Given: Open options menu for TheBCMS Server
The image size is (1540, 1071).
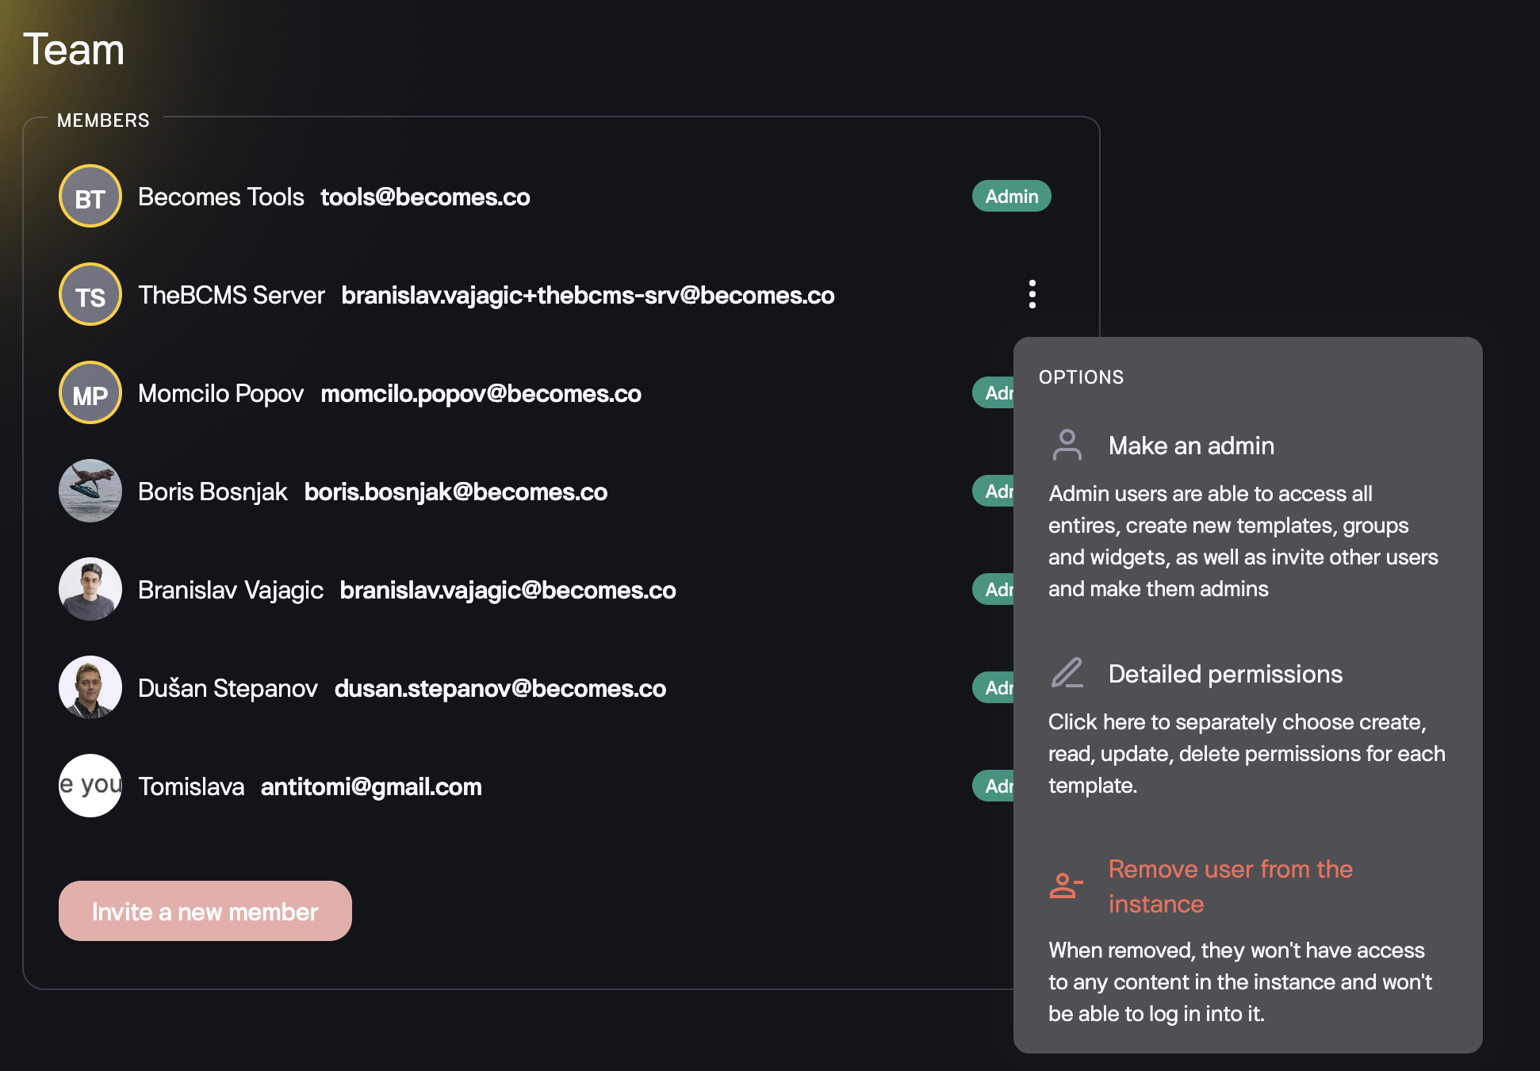Looking at the screenshot, I should [x=1032, y=294].
